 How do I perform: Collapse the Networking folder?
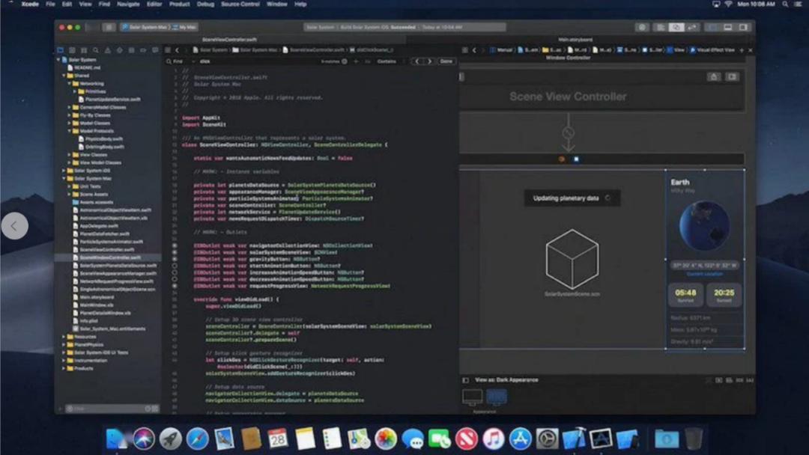click(x=70, y=84)
